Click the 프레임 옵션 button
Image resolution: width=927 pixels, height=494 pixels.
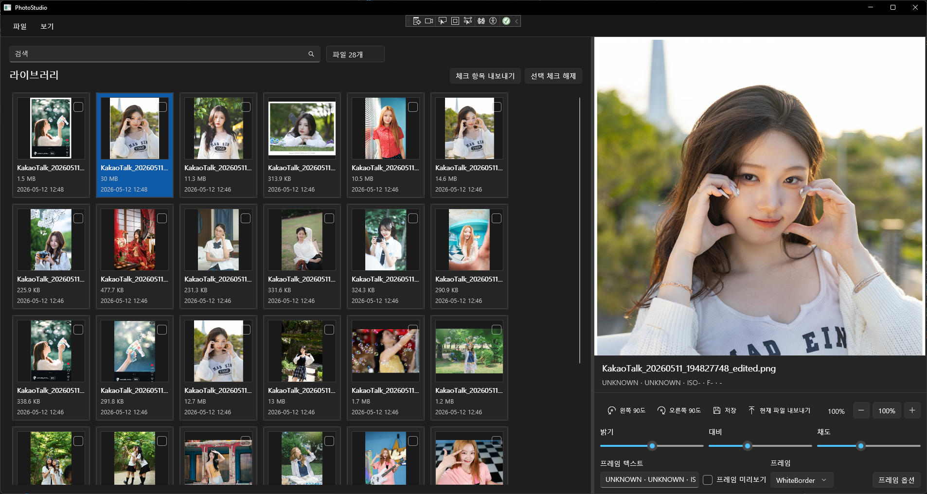[896, 480]
